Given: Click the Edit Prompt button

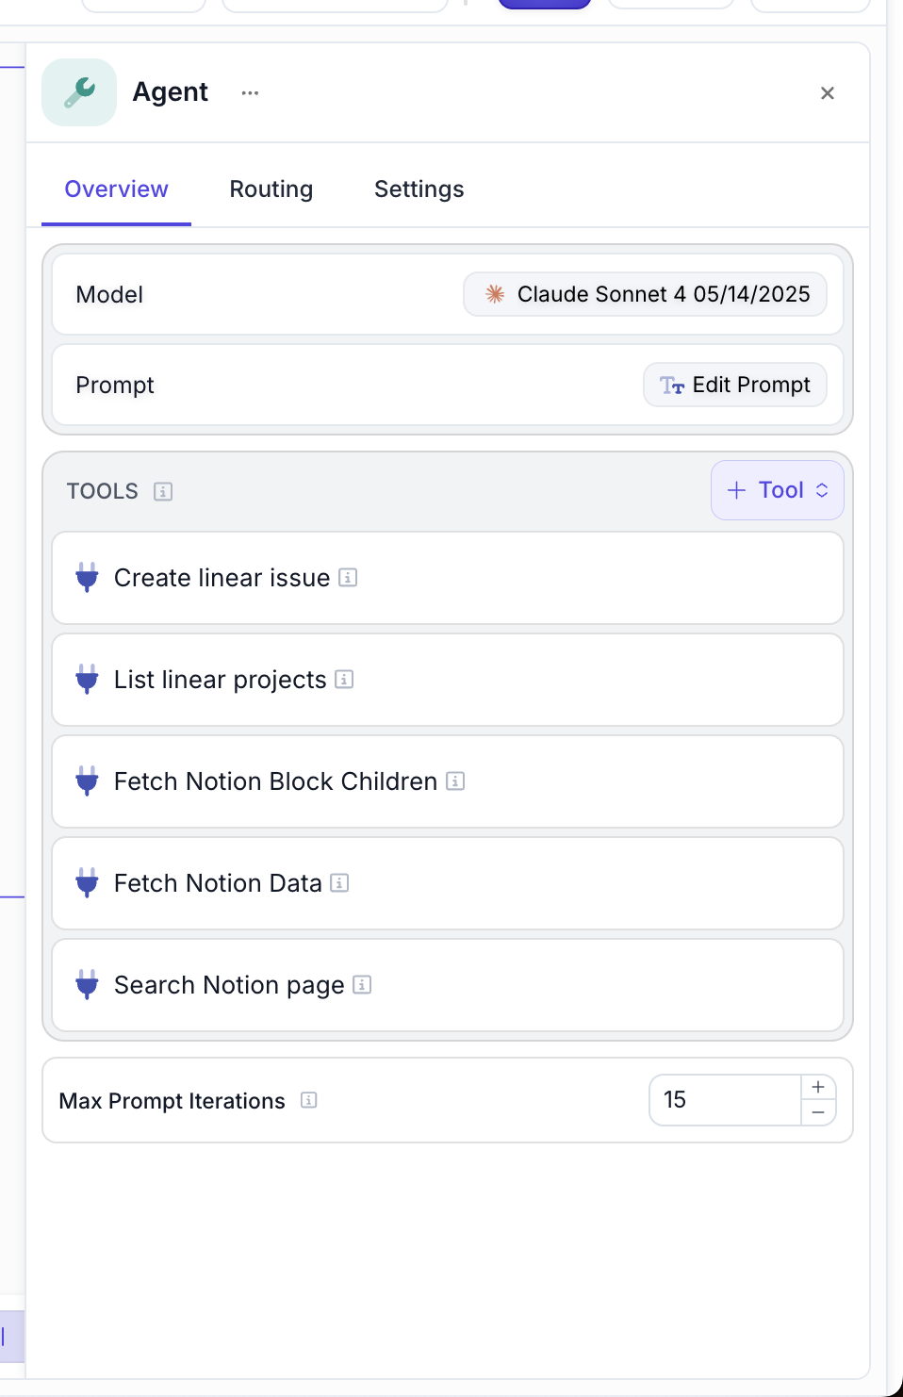Looking at the screenshot, I should [734, 385].
